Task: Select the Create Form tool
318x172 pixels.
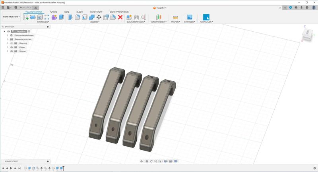Action: coord(33,17)
